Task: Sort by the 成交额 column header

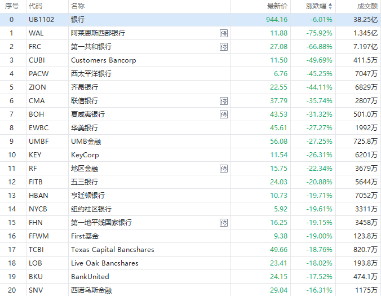Action: [367, 6]
